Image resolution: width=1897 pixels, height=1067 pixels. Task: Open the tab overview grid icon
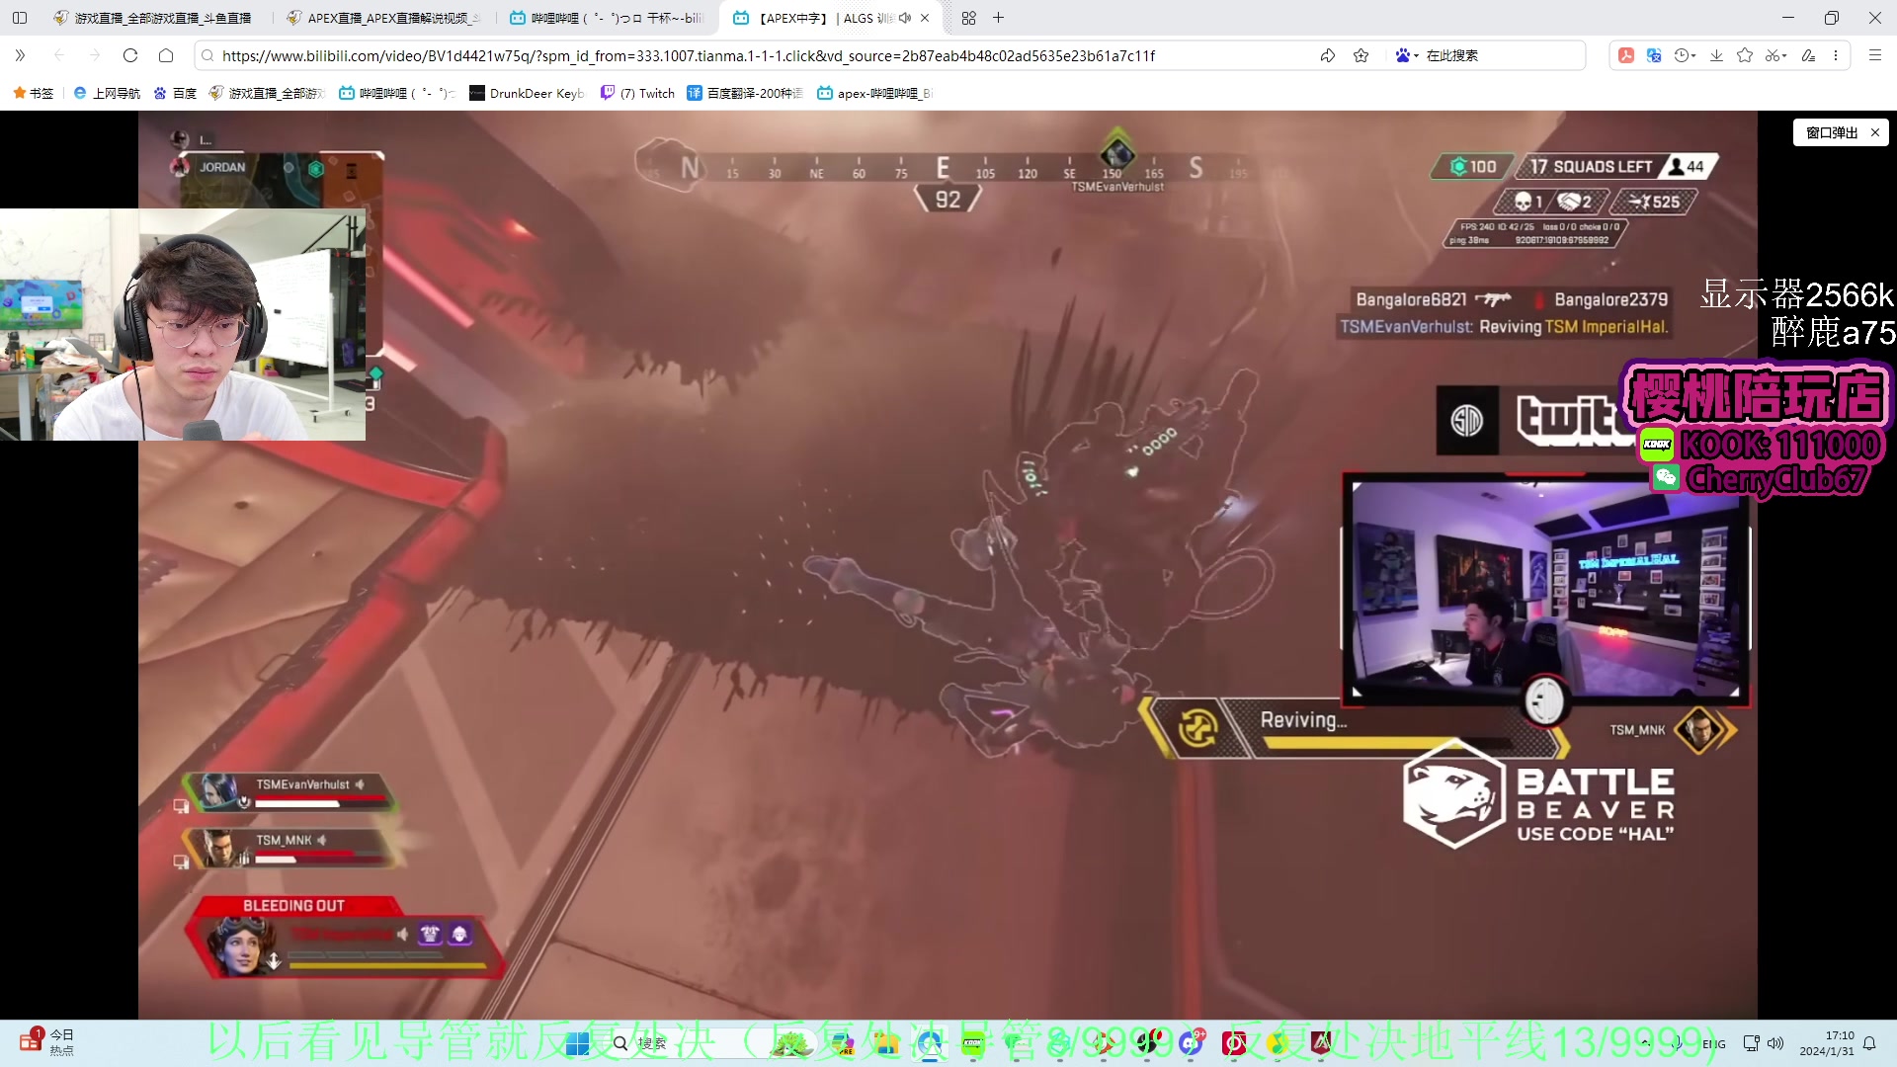point(968,18)
